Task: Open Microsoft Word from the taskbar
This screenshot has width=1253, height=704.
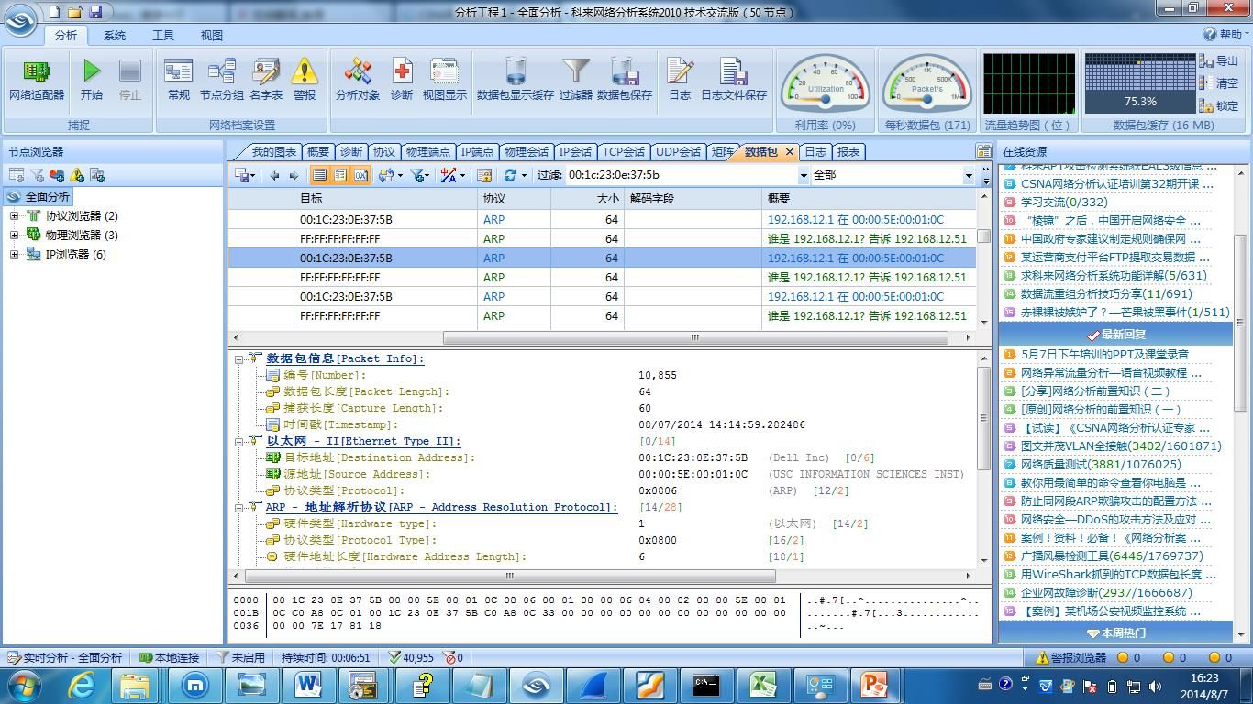Action: (x=308, y=685)
